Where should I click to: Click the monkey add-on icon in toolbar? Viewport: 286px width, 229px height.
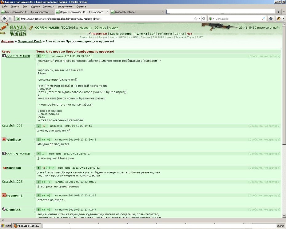tap(279, 18)
